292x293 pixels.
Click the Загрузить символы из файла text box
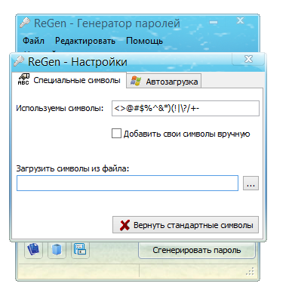[128, 183]
